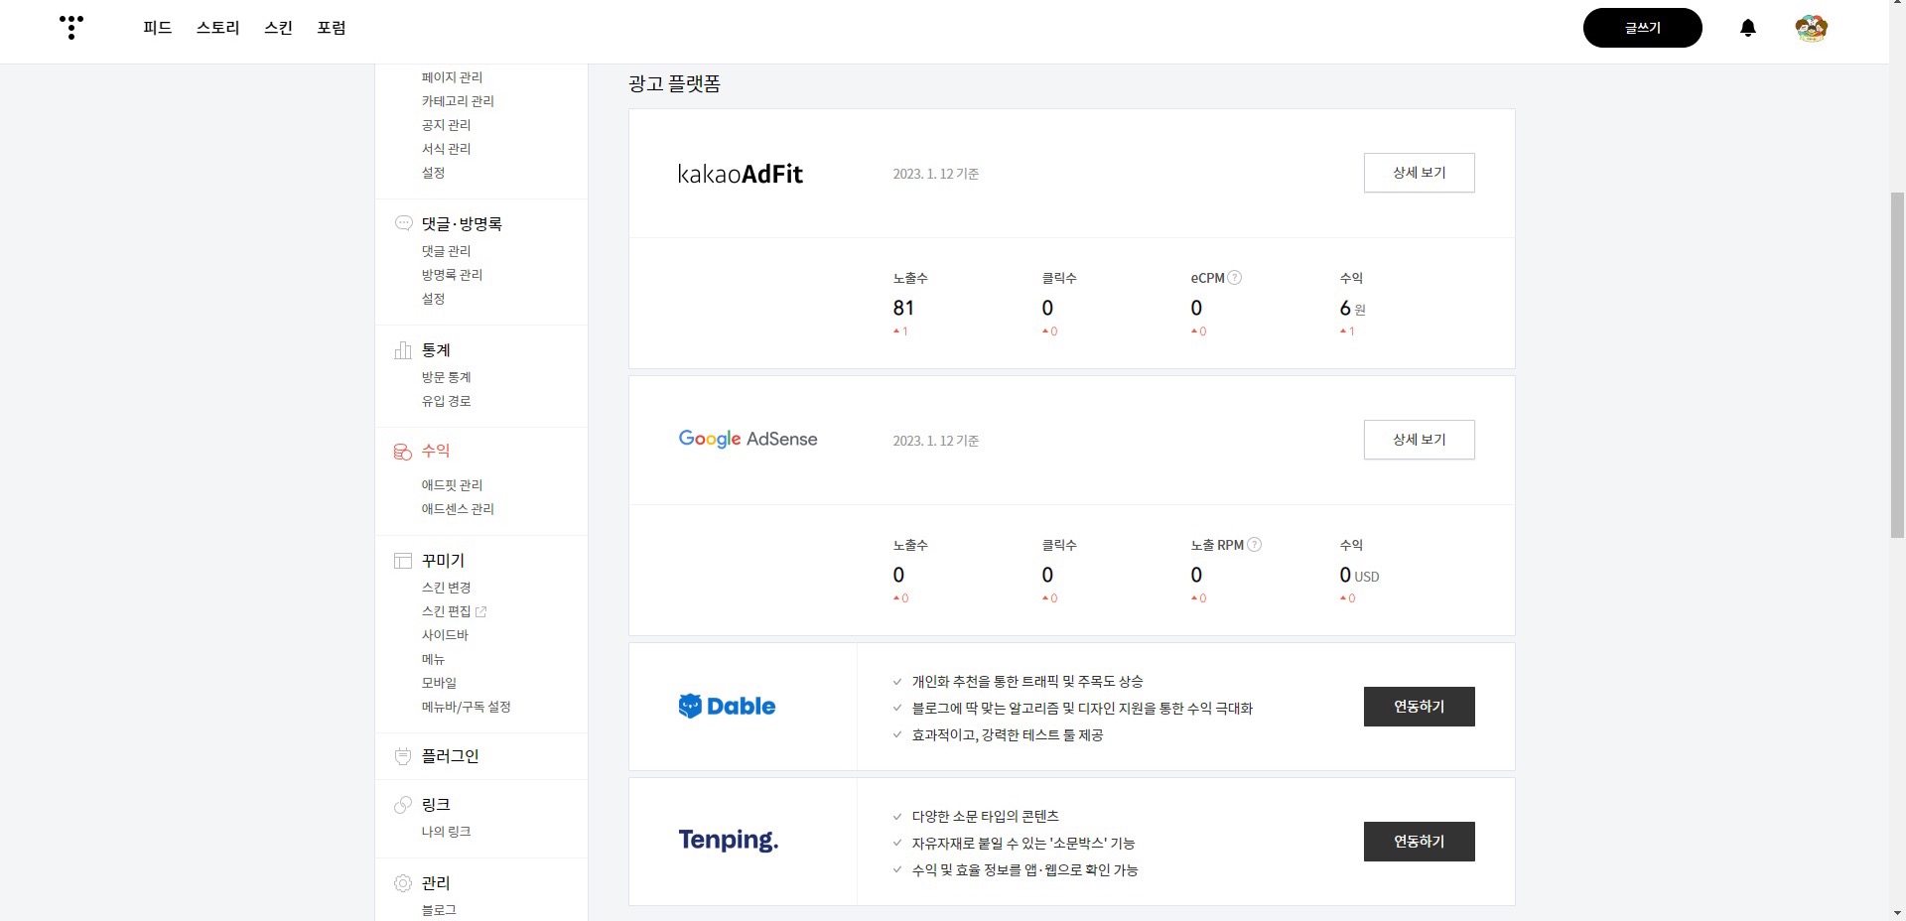This screenshot has height=921, width=1906.
Task: Click the Google AdSense logo
Action: point(748,439)
